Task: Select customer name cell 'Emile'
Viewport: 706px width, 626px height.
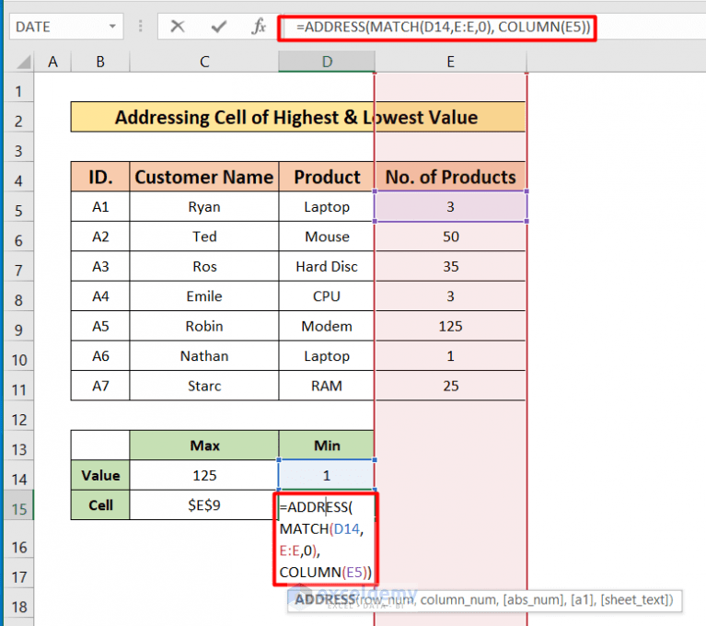Action: tap(204, 296)
